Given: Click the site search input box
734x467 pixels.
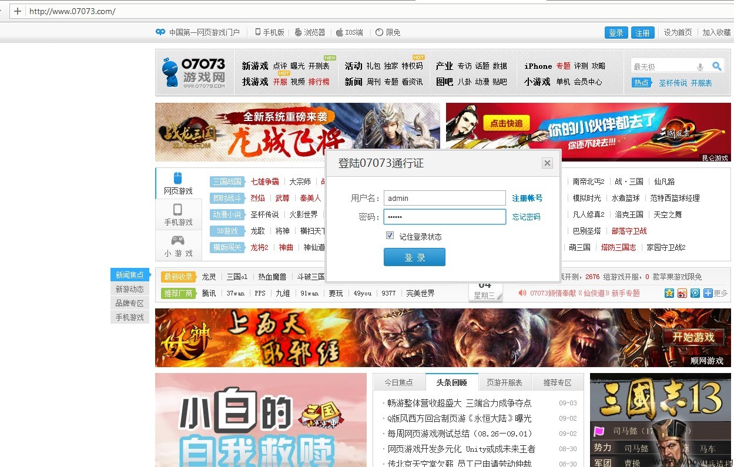Looking at the screenshot, I should [663, 66].
